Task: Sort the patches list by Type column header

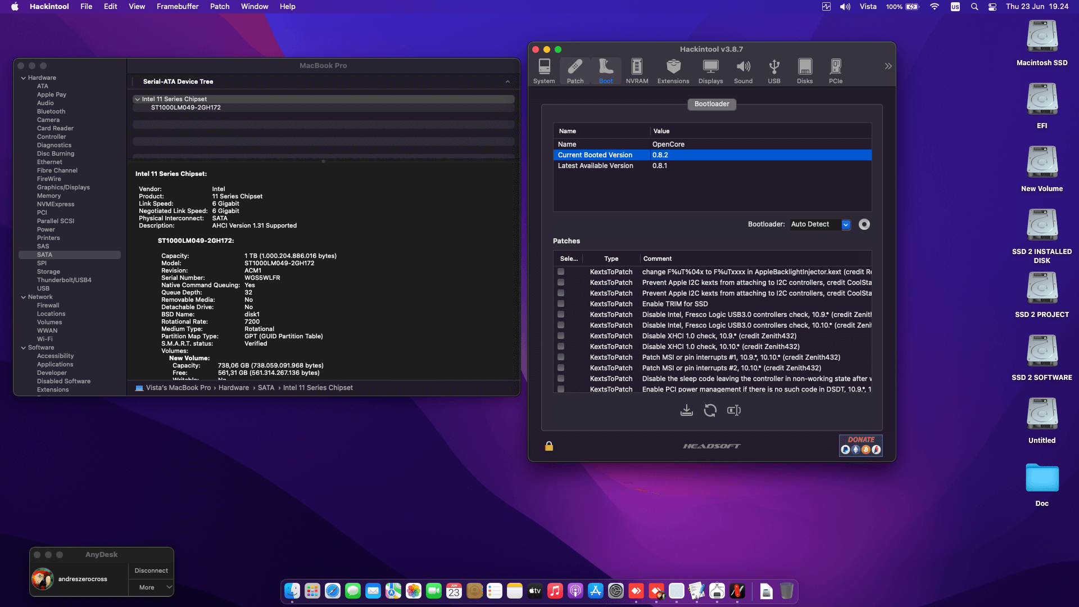Action: click(611, 259)
